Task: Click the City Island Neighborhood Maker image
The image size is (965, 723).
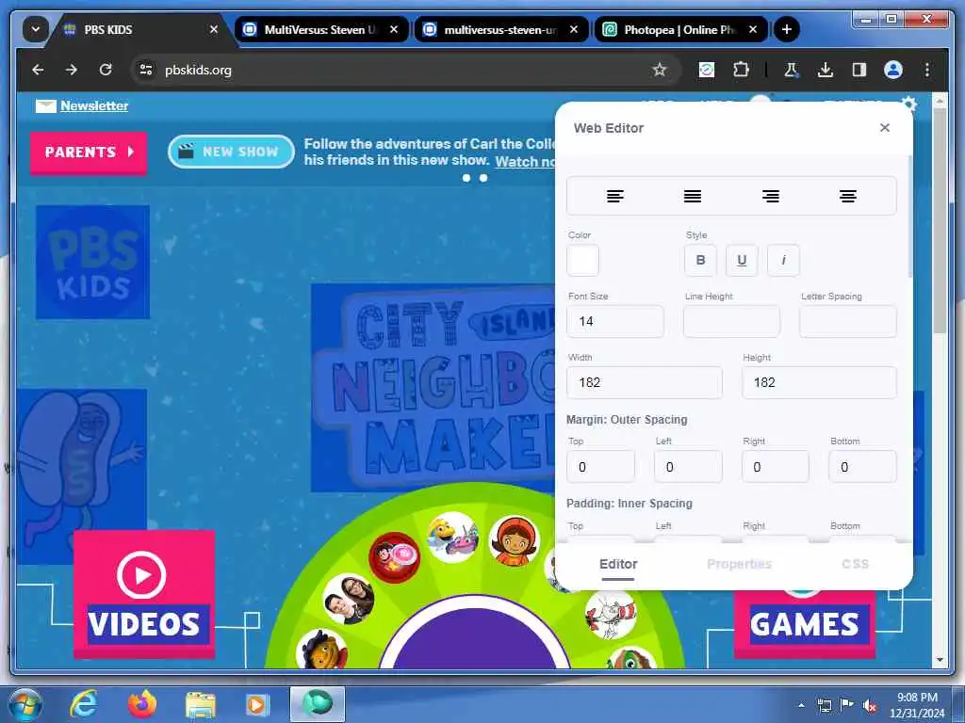Action: click(x=433, y=387)
